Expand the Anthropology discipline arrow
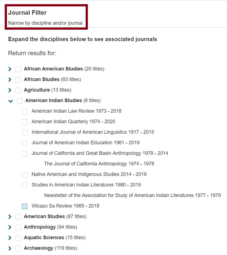 [10, 227]
